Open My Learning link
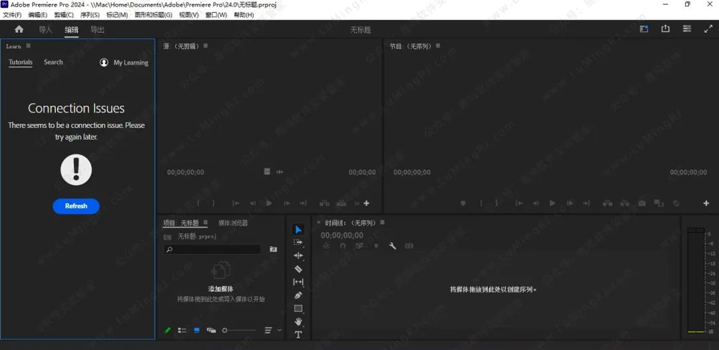 [124, 63]
